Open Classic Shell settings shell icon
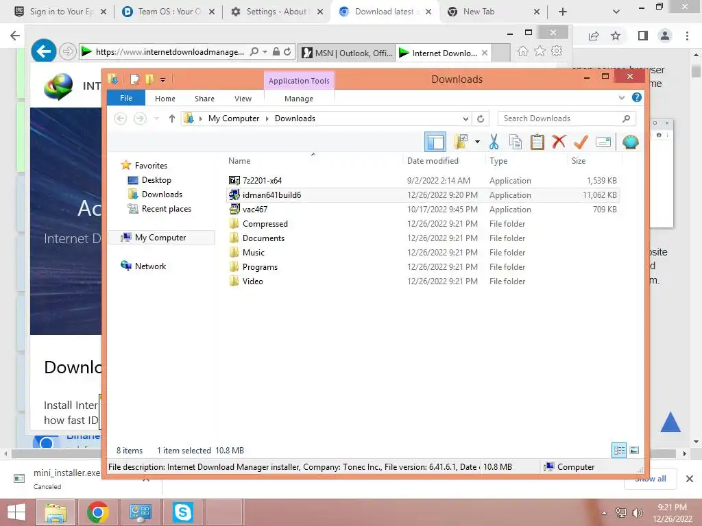The height and width of the screenshot is (526, 702). coord(631,142)
